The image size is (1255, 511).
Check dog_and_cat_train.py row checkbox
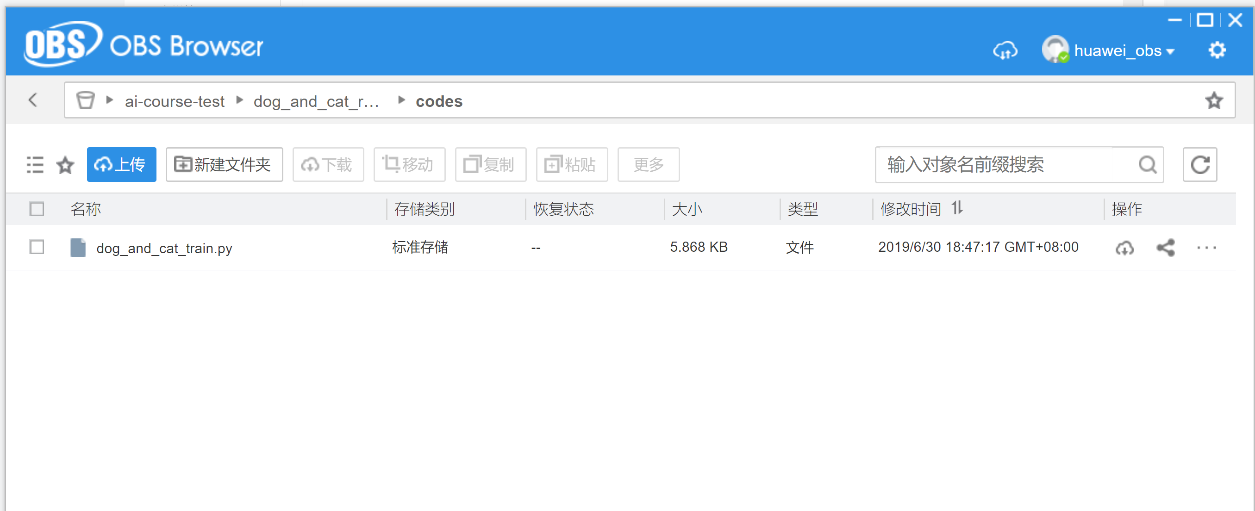[37, 247]
